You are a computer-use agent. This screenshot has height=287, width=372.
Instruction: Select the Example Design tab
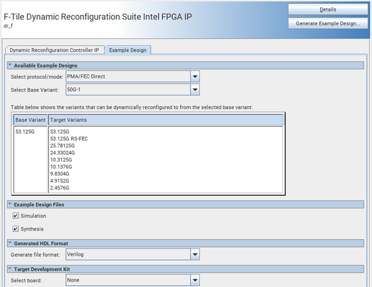128,50
